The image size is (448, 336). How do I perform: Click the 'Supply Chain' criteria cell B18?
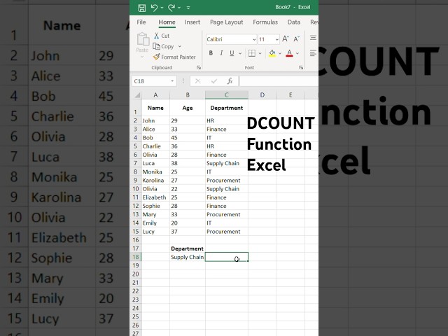click(188, 257)
